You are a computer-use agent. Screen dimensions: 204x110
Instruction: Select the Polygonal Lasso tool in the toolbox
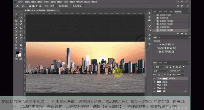coord(16,17)
